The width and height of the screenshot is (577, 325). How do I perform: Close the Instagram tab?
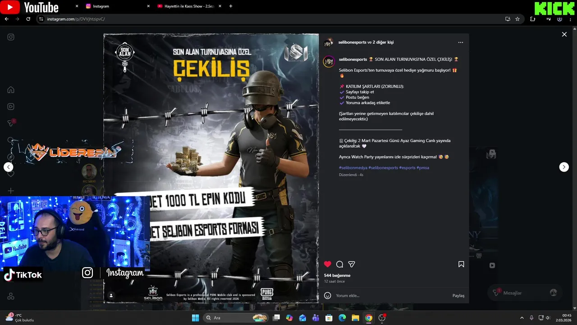(x=148, y=6)
